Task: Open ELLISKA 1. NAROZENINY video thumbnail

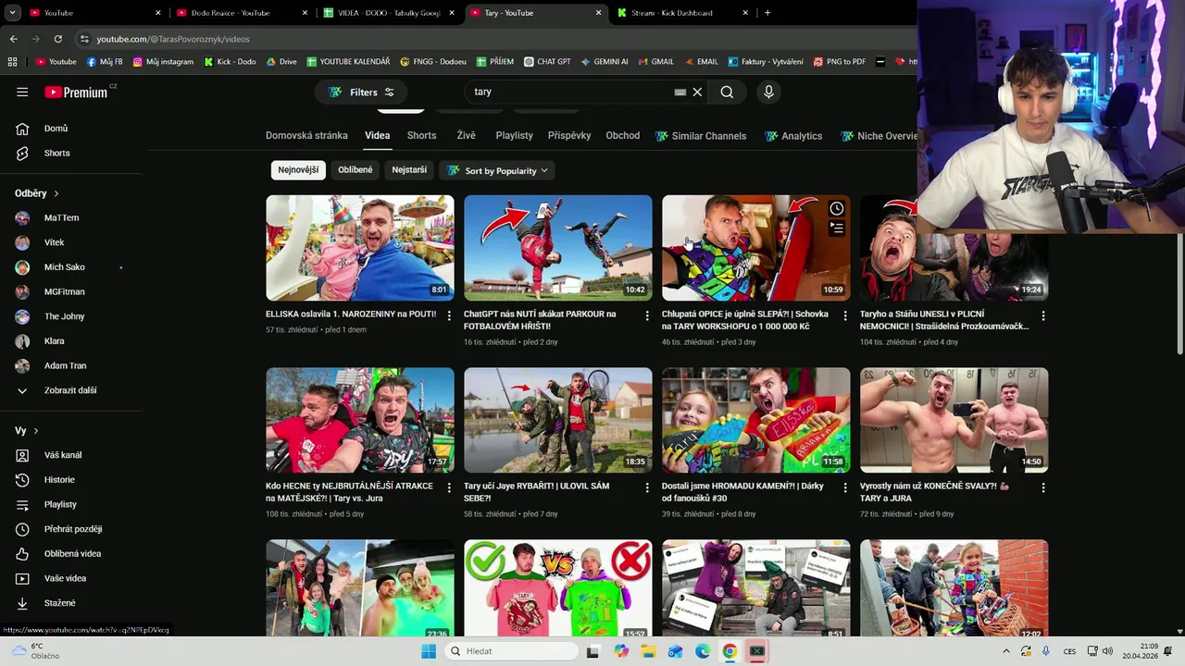Action: (x=360, y=248)
